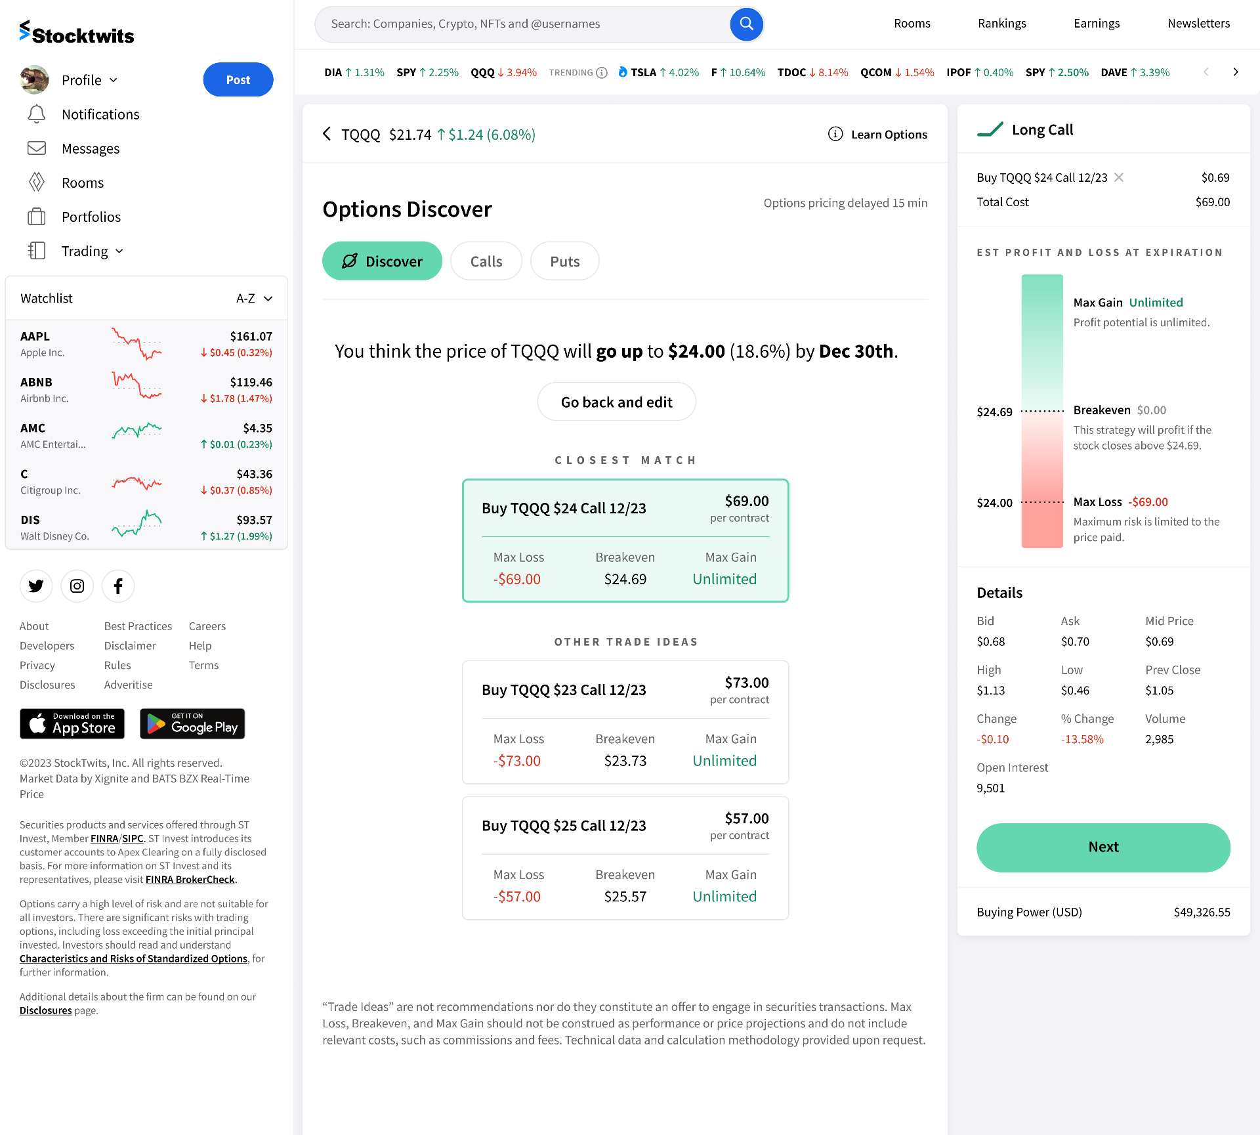Click the ticker tape forward arrow
1260x1135 pixels.
[1236, 72]
